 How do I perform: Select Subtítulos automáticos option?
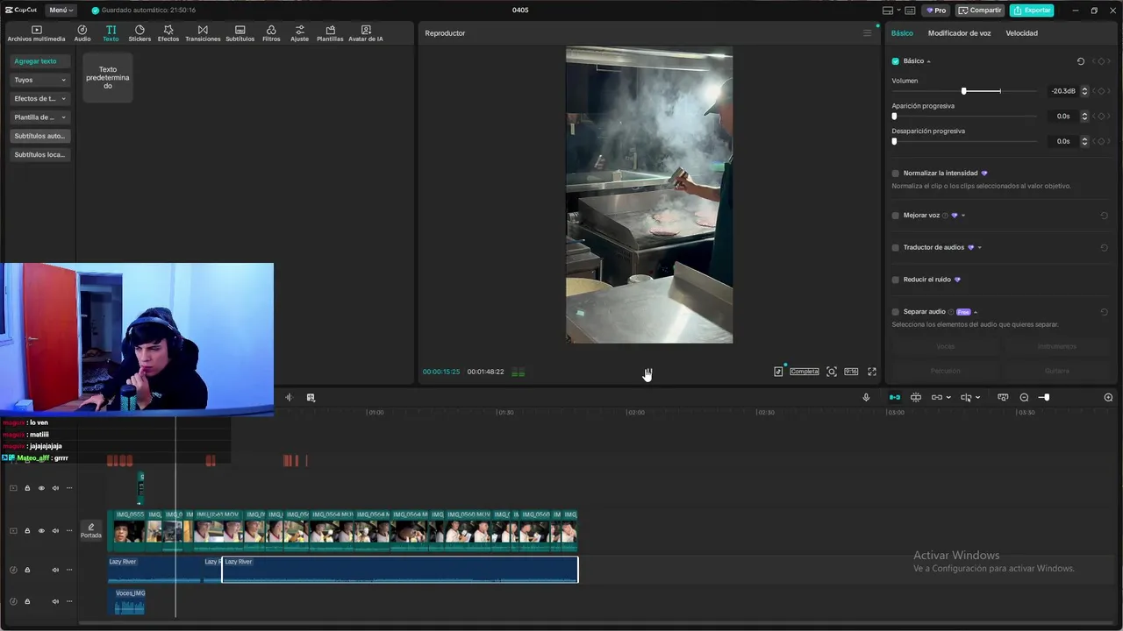point(40,136)
